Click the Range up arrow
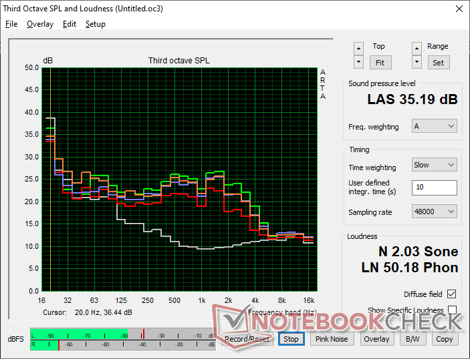 click(417, 49)
